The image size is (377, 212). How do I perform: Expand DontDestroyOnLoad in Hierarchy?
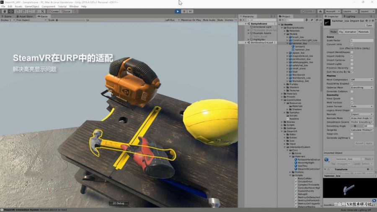246,43
